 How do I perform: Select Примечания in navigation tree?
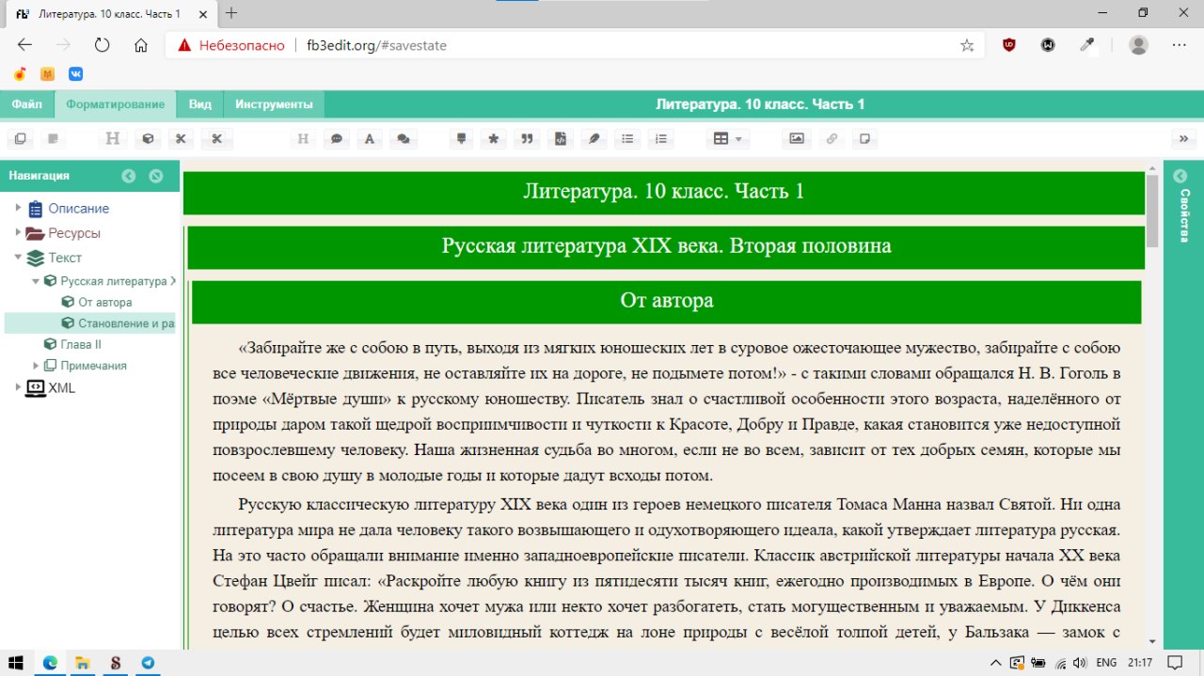click(x=93, y=366)
